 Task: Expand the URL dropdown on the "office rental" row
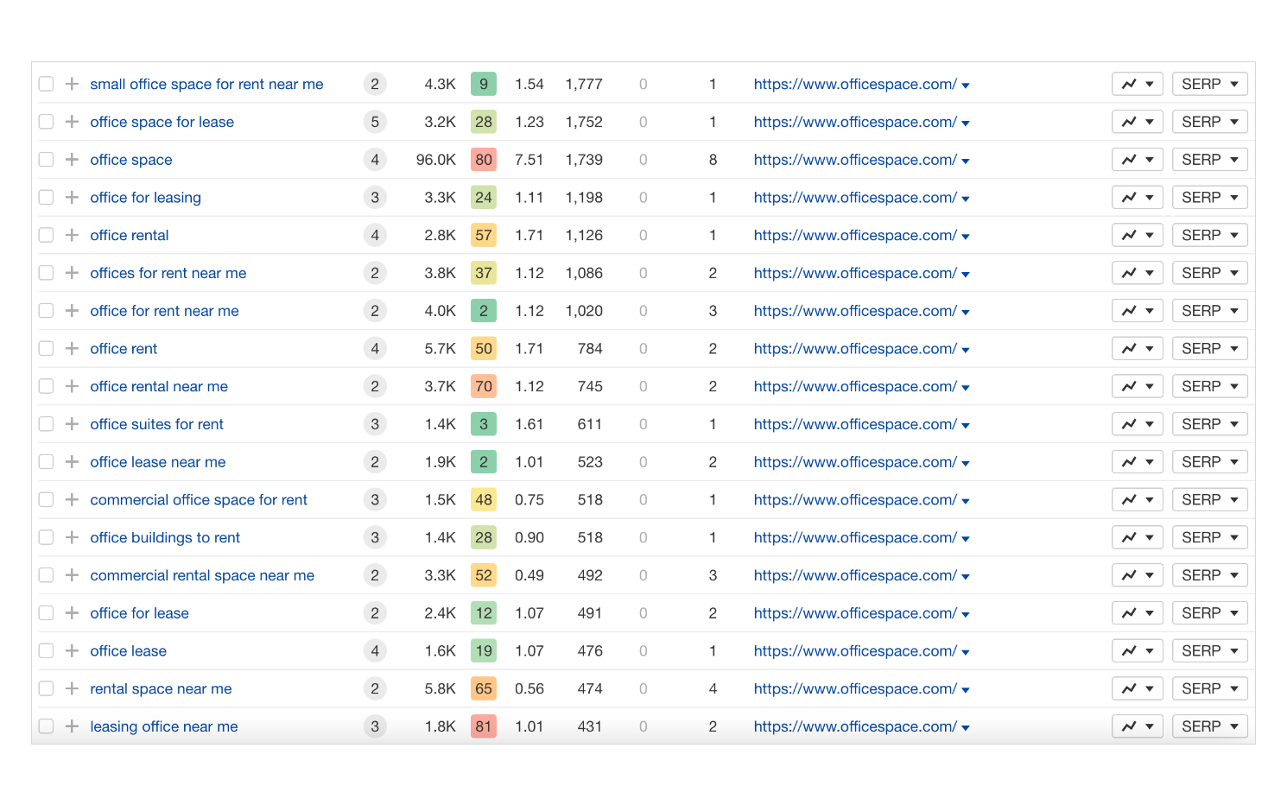967,234
